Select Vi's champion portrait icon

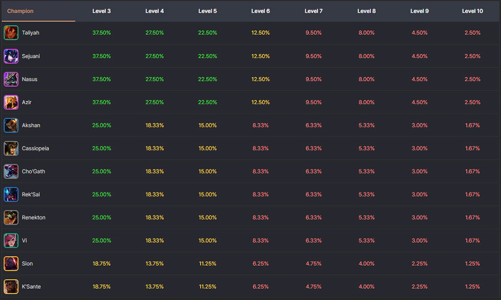click(11, 241)
